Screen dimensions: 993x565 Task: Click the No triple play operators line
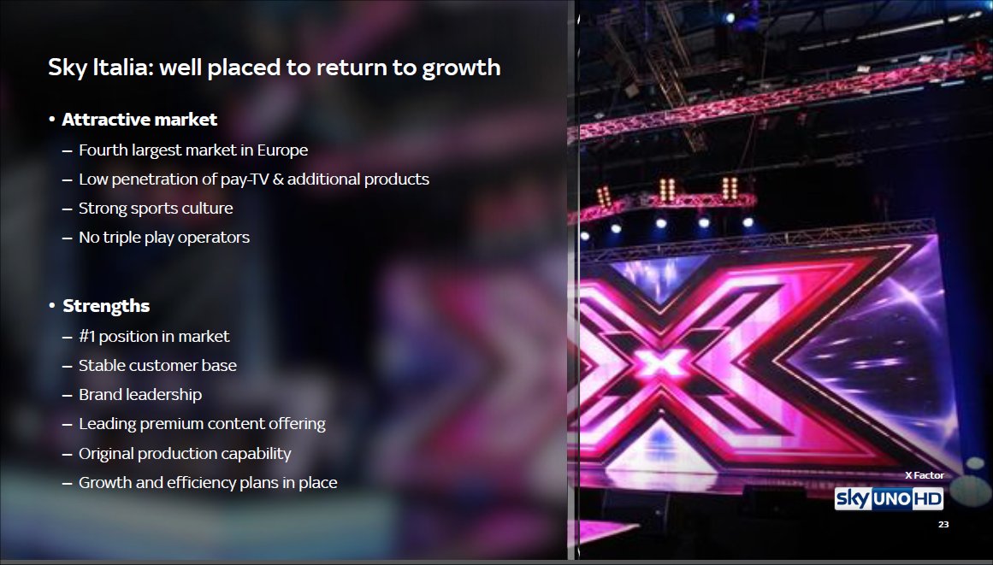[x=164, y=238]
